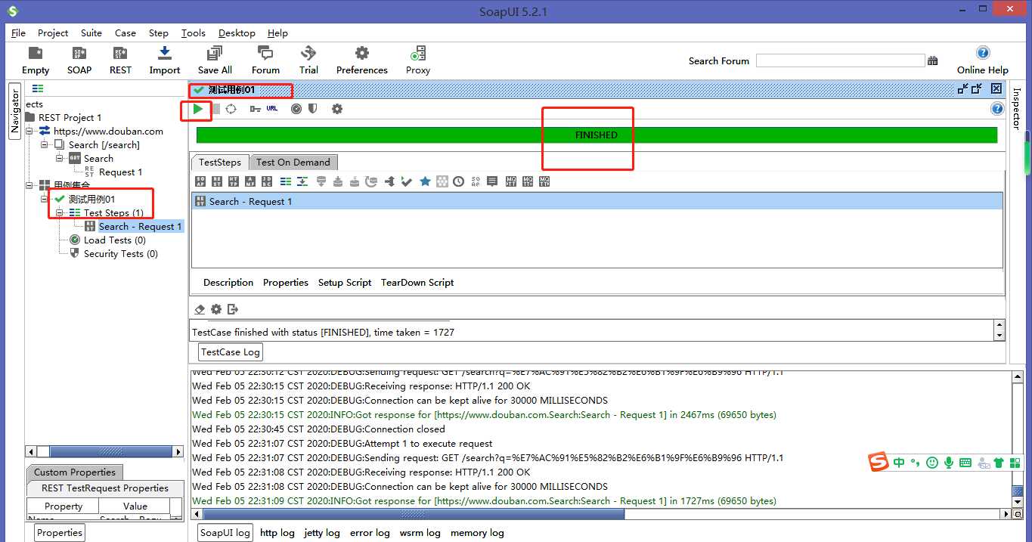Create an Empty project from the main toolbar
Viewport: 1032px width, 542px height.
(x=36, y=60)
